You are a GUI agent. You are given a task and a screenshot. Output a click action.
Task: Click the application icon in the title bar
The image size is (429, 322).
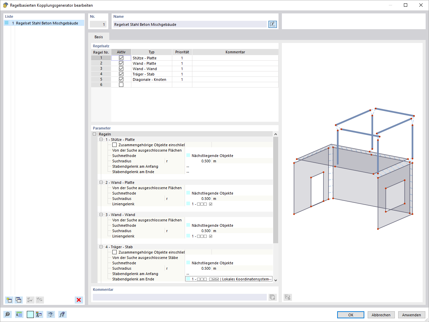(5, 5)
